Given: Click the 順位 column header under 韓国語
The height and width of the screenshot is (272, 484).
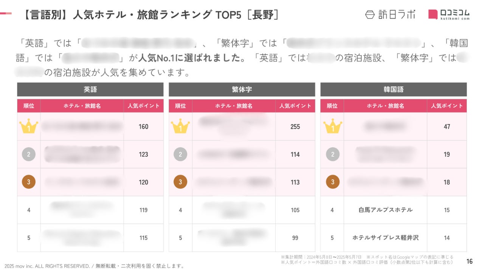Looking at the screenshot, I should [332, 106].
